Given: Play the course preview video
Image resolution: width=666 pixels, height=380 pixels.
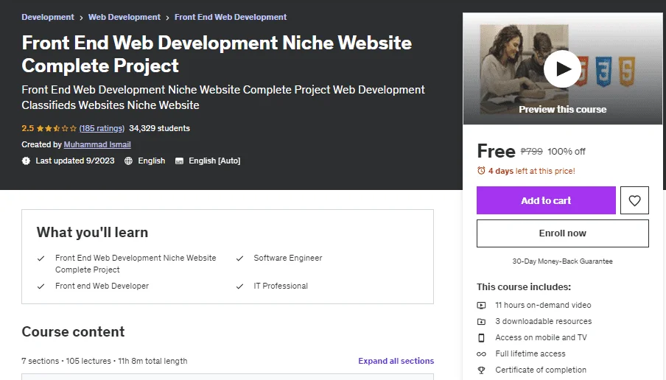Looking at the screenshot, I should [562, 68].
